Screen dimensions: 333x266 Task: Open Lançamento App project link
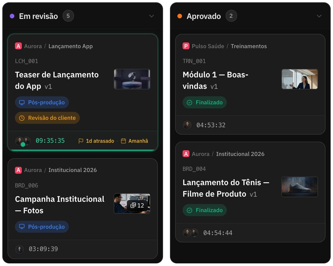tap(71, 46)
